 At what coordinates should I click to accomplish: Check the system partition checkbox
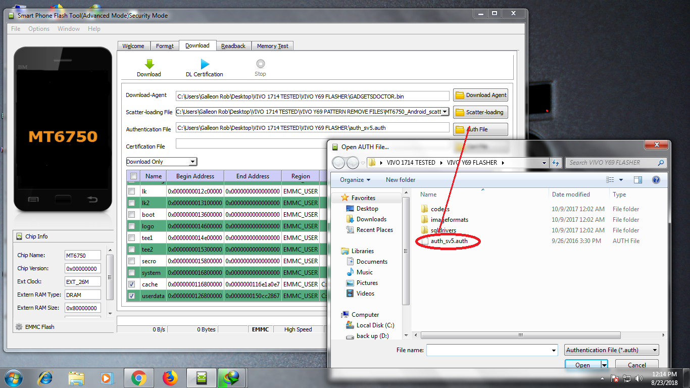(132, 273)
